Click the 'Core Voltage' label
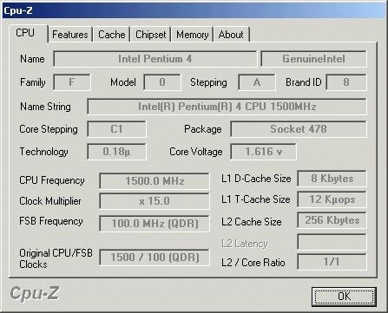Screen dimensions: 388x313 [196, 152]
